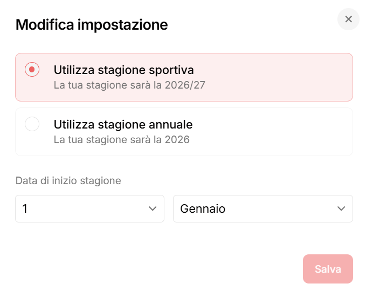Click the Utilizza stagione sportiva label text
The height and width of the screenshot is (297, 366).
click(123, 70)
